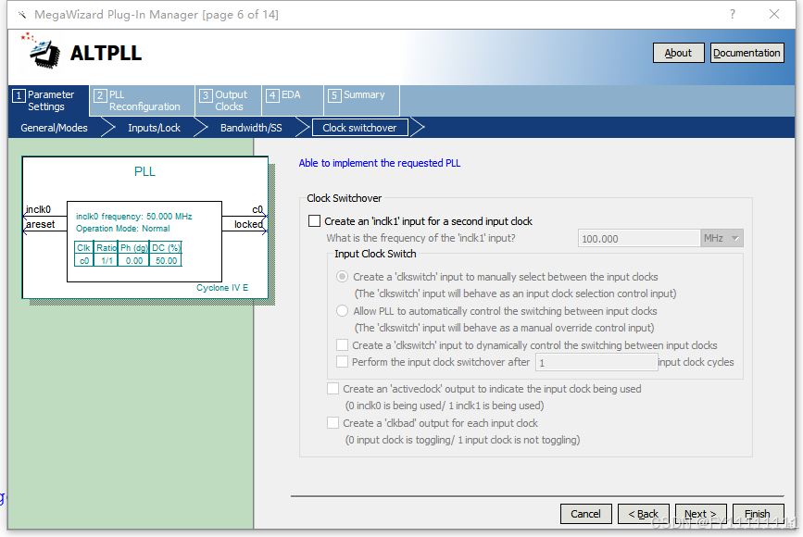This screenshot has width=803, height=537.
Task: Click the 'locked' port label
Action: tap(248, 224)
